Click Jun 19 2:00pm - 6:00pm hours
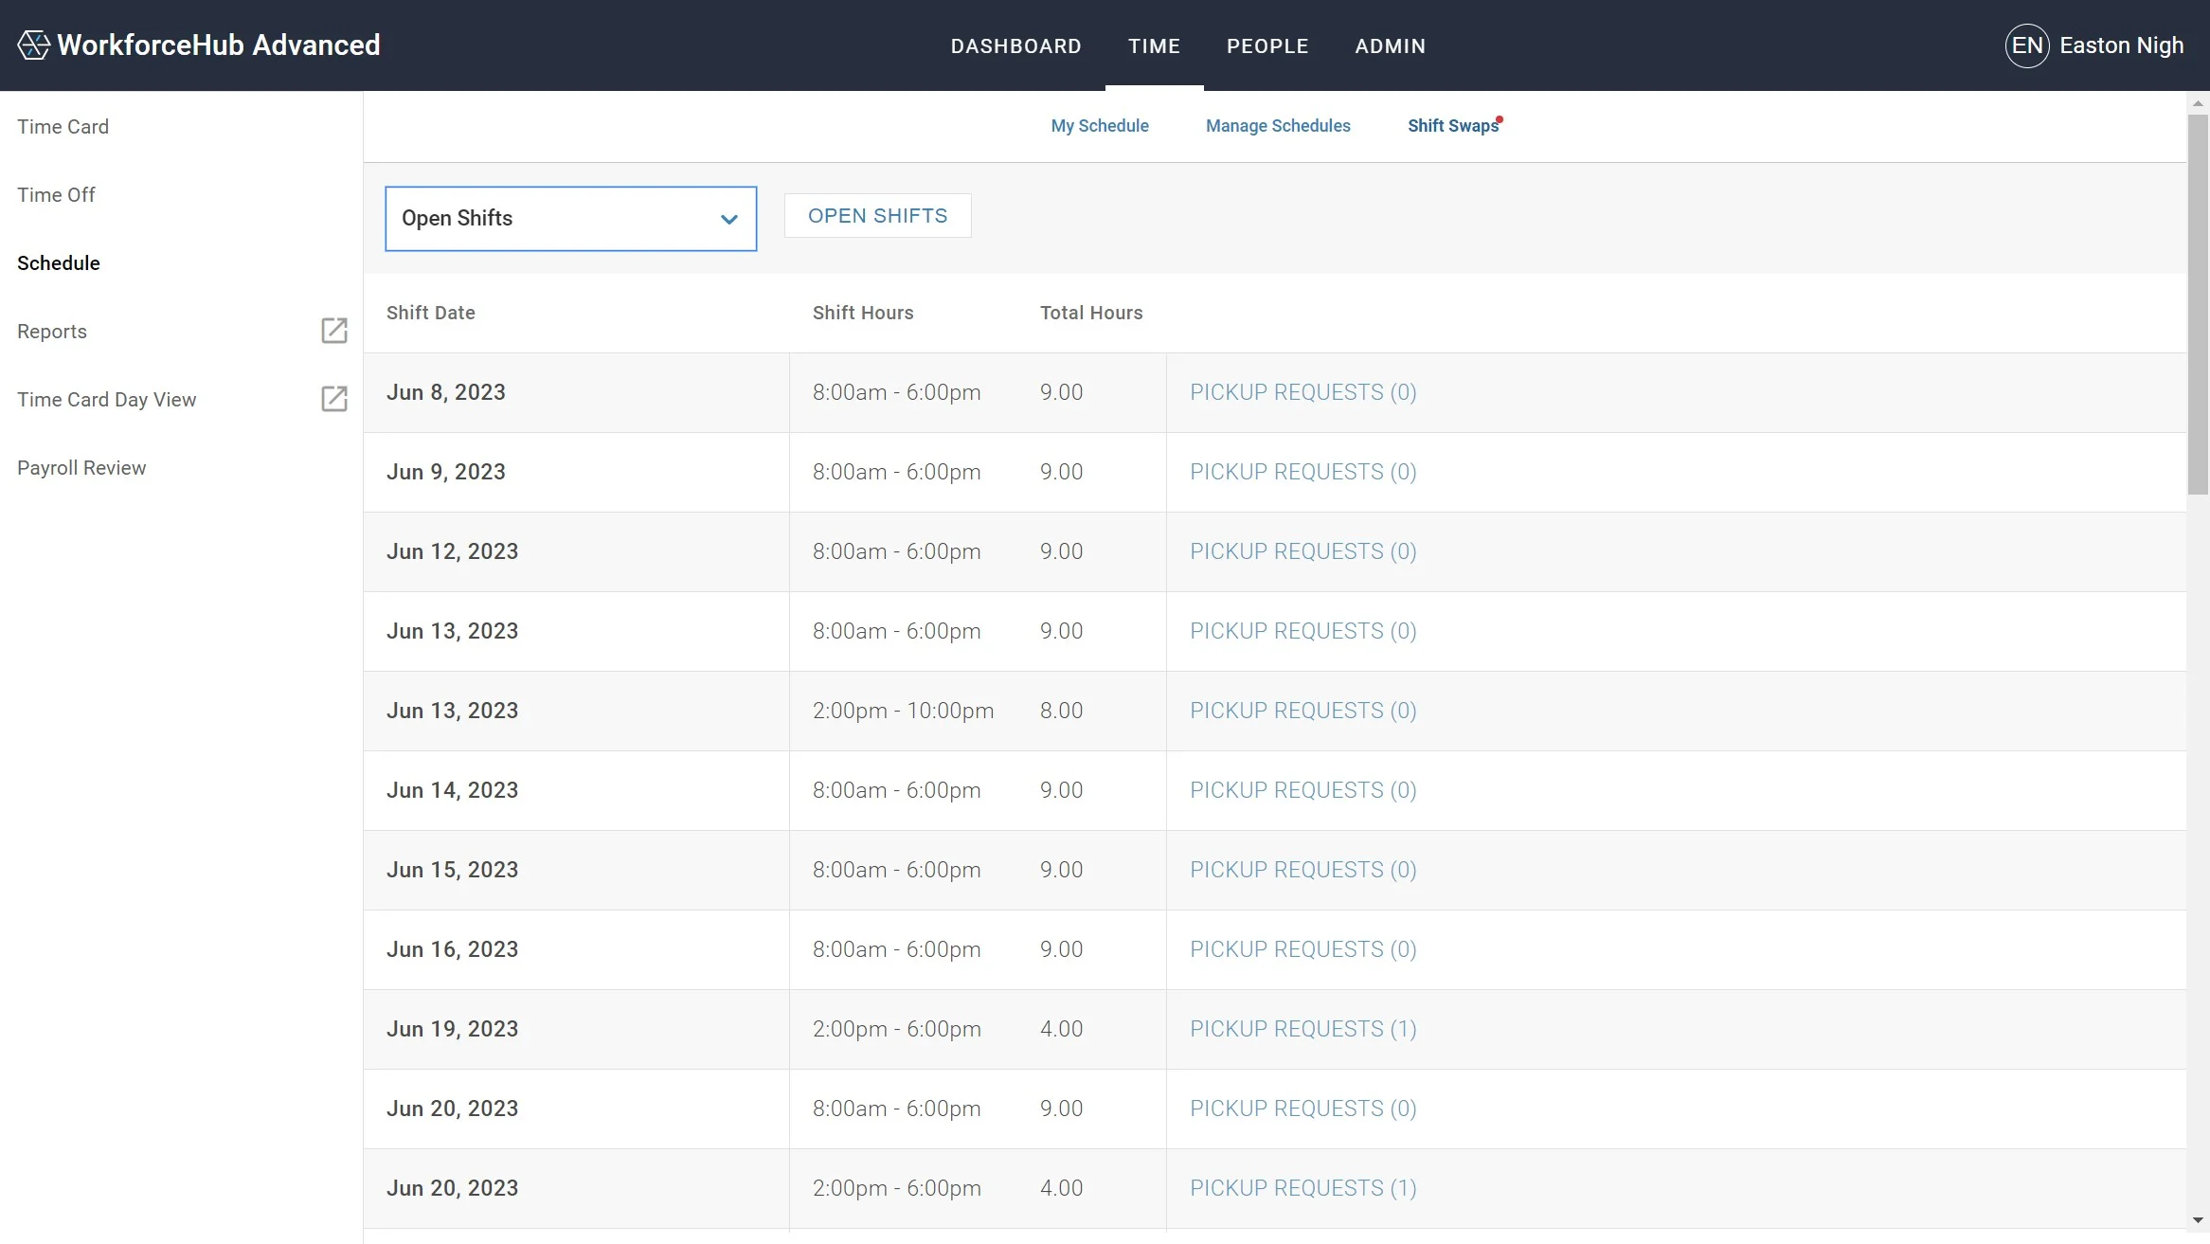This screenshot has height=1244, width=2210. (897, 1029)
